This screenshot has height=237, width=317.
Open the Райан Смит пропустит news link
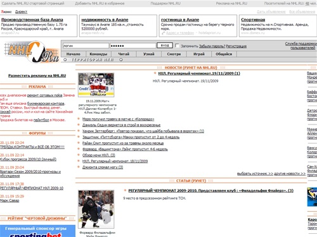click(123, 143)
